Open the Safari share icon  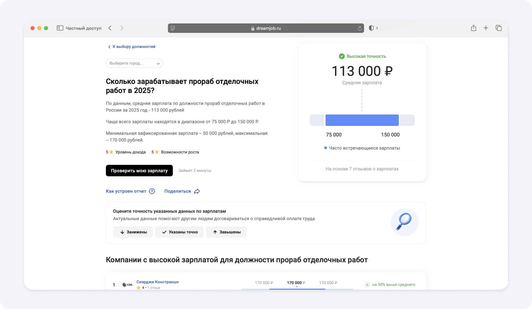pos(473,28)
